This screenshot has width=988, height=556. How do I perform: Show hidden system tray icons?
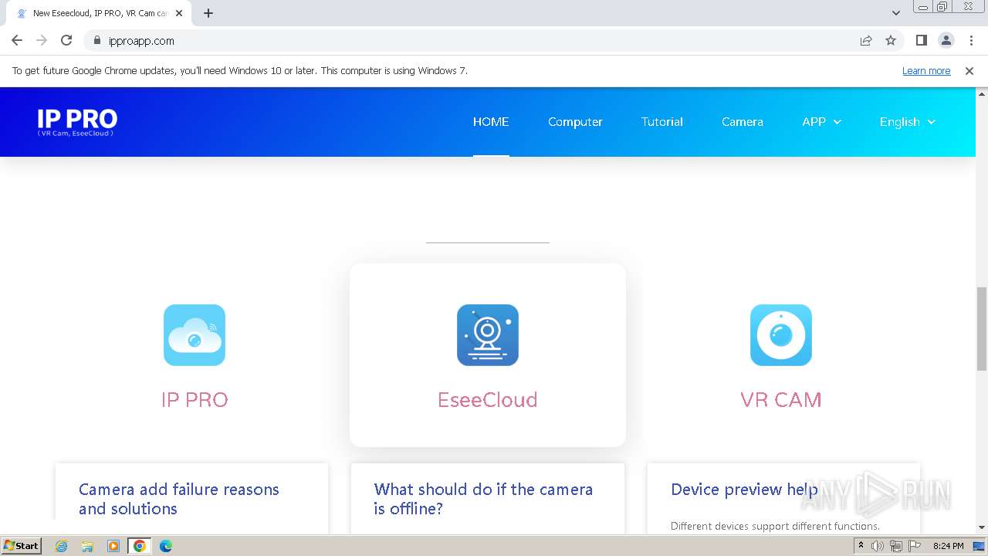pyautogui.click(x=861, y=546)
